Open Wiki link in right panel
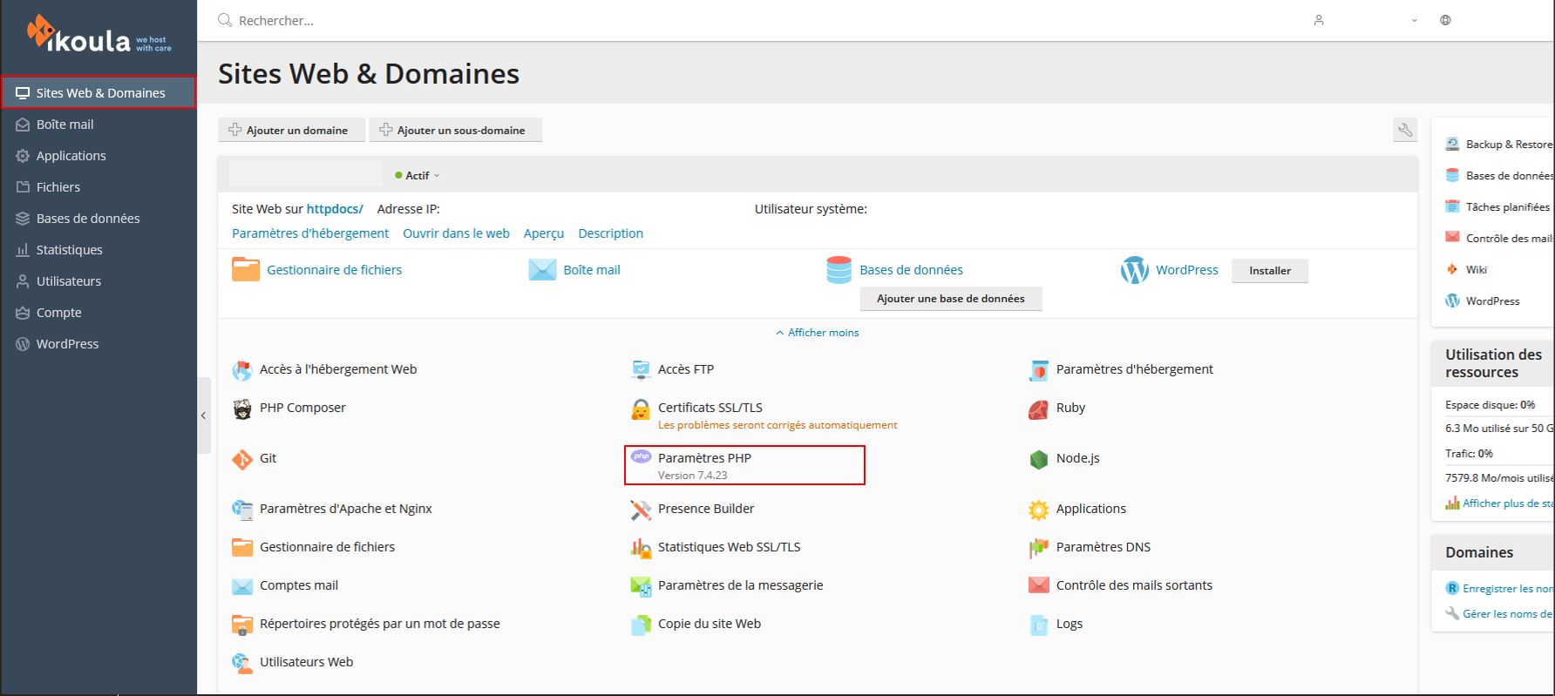 [1476, 270]
